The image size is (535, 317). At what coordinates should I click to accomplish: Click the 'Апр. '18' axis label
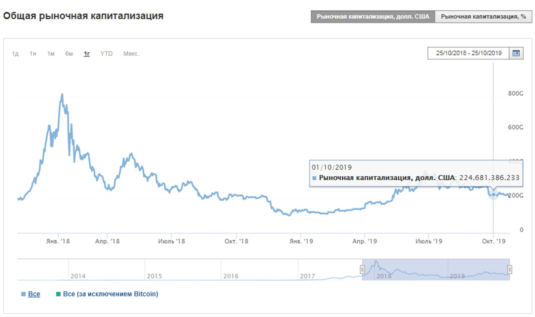[x=107, y=241]
